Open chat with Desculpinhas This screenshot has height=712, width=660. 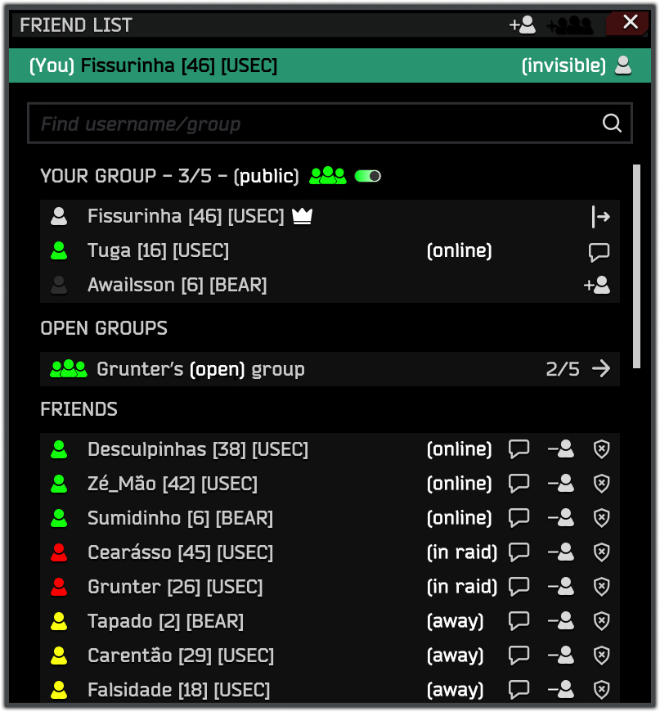pos(519,449)
